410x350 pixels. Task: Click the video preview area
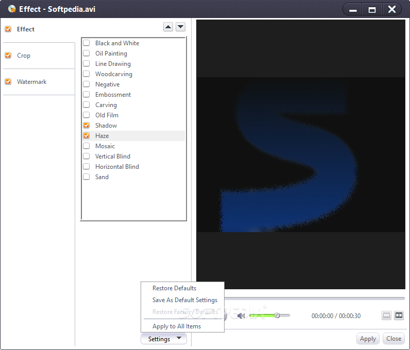(x=301, y=154)
